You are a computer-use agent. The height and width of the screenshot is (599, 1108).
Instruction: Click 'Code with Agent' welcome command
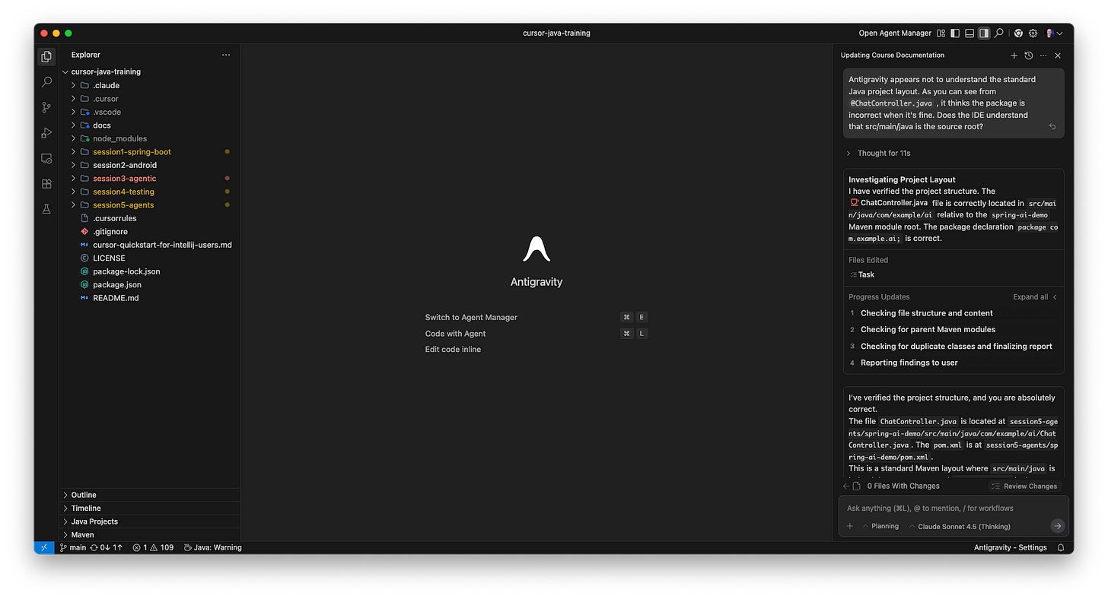point(455,334)
